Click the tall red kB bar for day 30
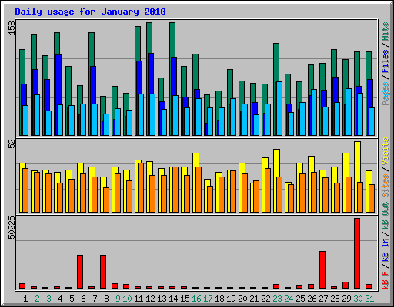The width and height of the screenshot is (394, 307). [x=357, y=253]
